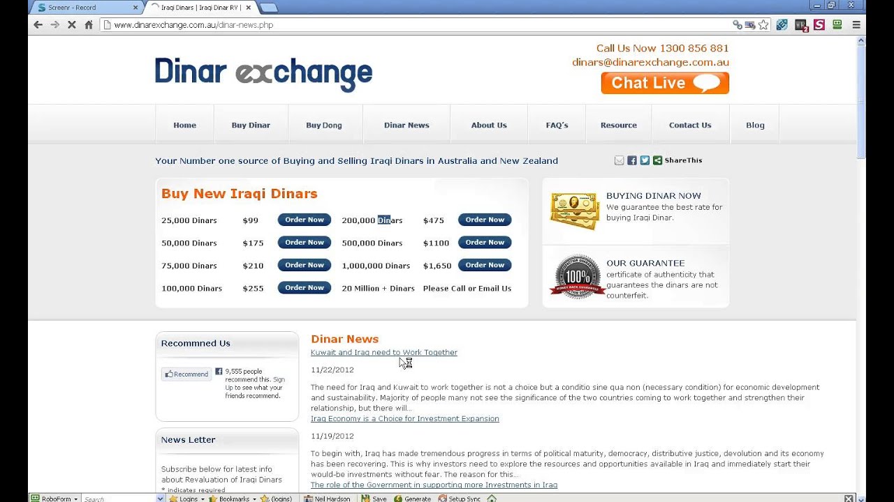Viewport: 894px width, 502px height.
Task: Expand the RoboForm dropdown menu
Action: [75, 499]
